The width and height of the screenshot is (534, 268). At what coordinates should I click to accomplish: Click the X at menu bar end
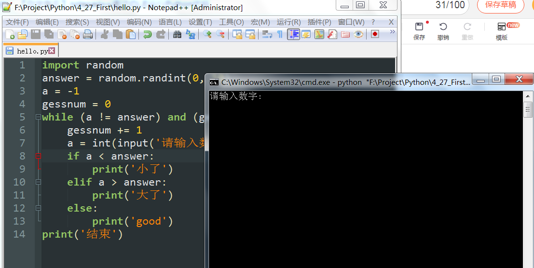[x=391, y=23]
